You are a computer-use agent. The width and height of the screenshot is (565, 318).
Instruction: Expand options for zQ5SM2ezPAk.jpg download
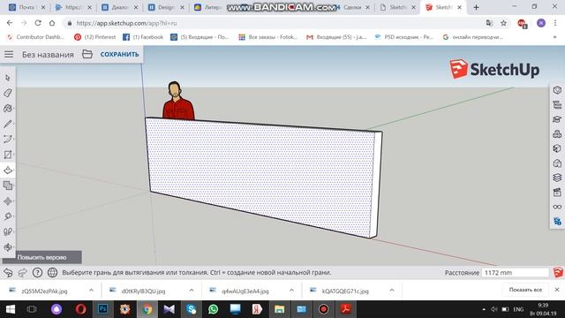[x=91, y=291]
